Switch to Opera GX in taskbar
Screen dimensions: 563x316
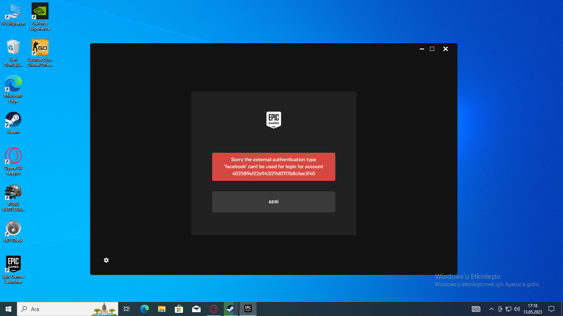tap(214, 309)
